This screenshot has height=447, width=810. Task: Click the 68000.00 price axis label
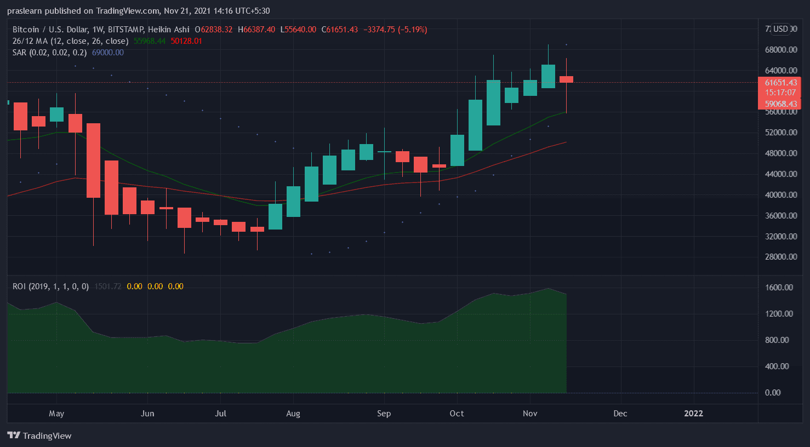pos(780,50)
